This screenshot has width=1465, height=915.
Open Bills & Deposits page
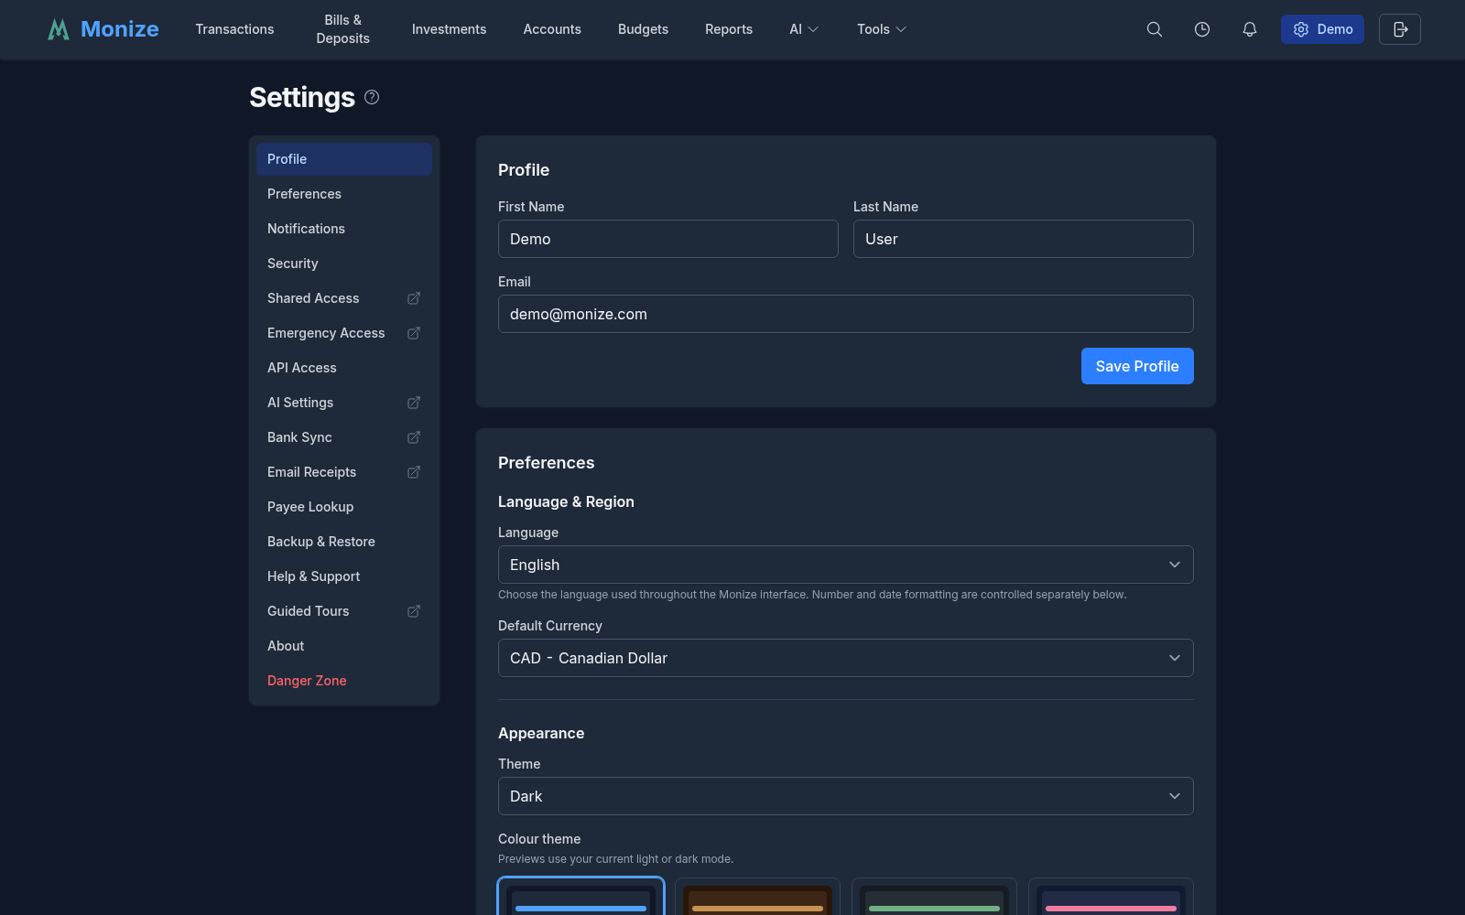tap(343, 29)
